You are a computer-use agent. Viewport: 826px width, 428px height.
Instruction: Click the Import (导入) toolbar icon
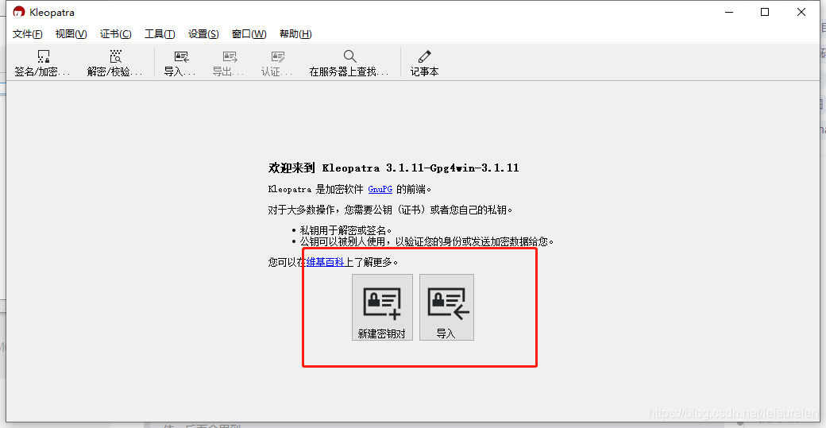pyautogui.click(x=181, y=57)
